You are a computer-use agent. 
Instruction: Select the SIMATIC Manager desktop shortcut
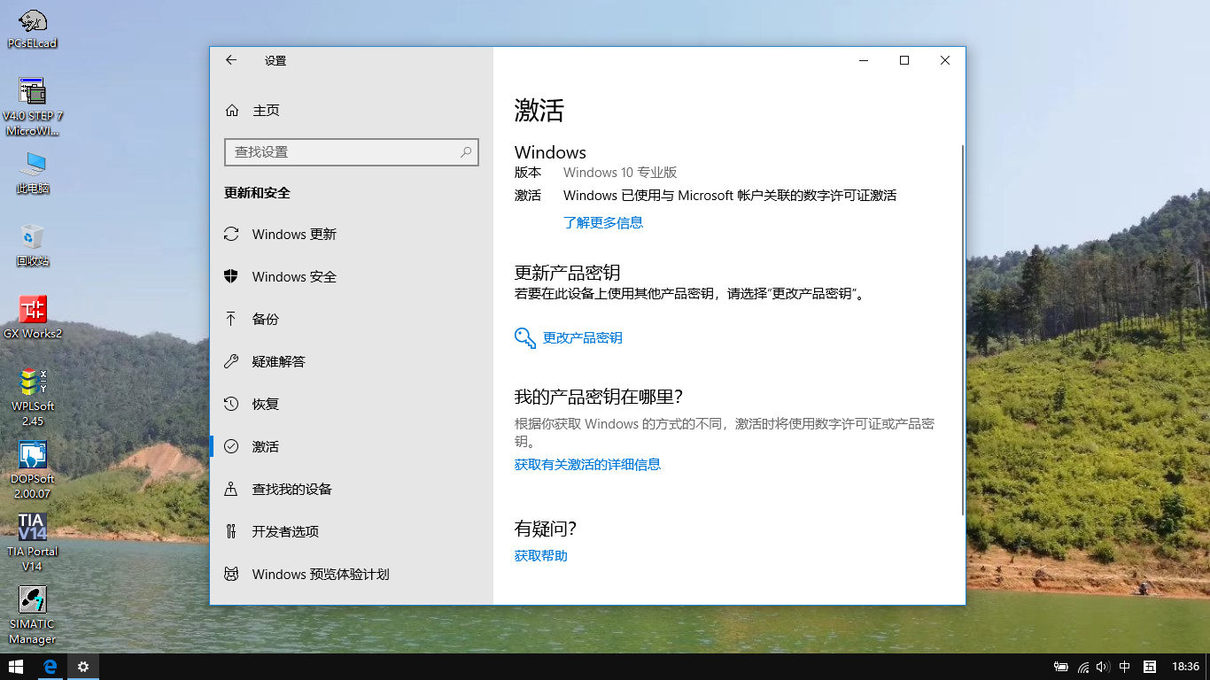click(x=33, y=614)
